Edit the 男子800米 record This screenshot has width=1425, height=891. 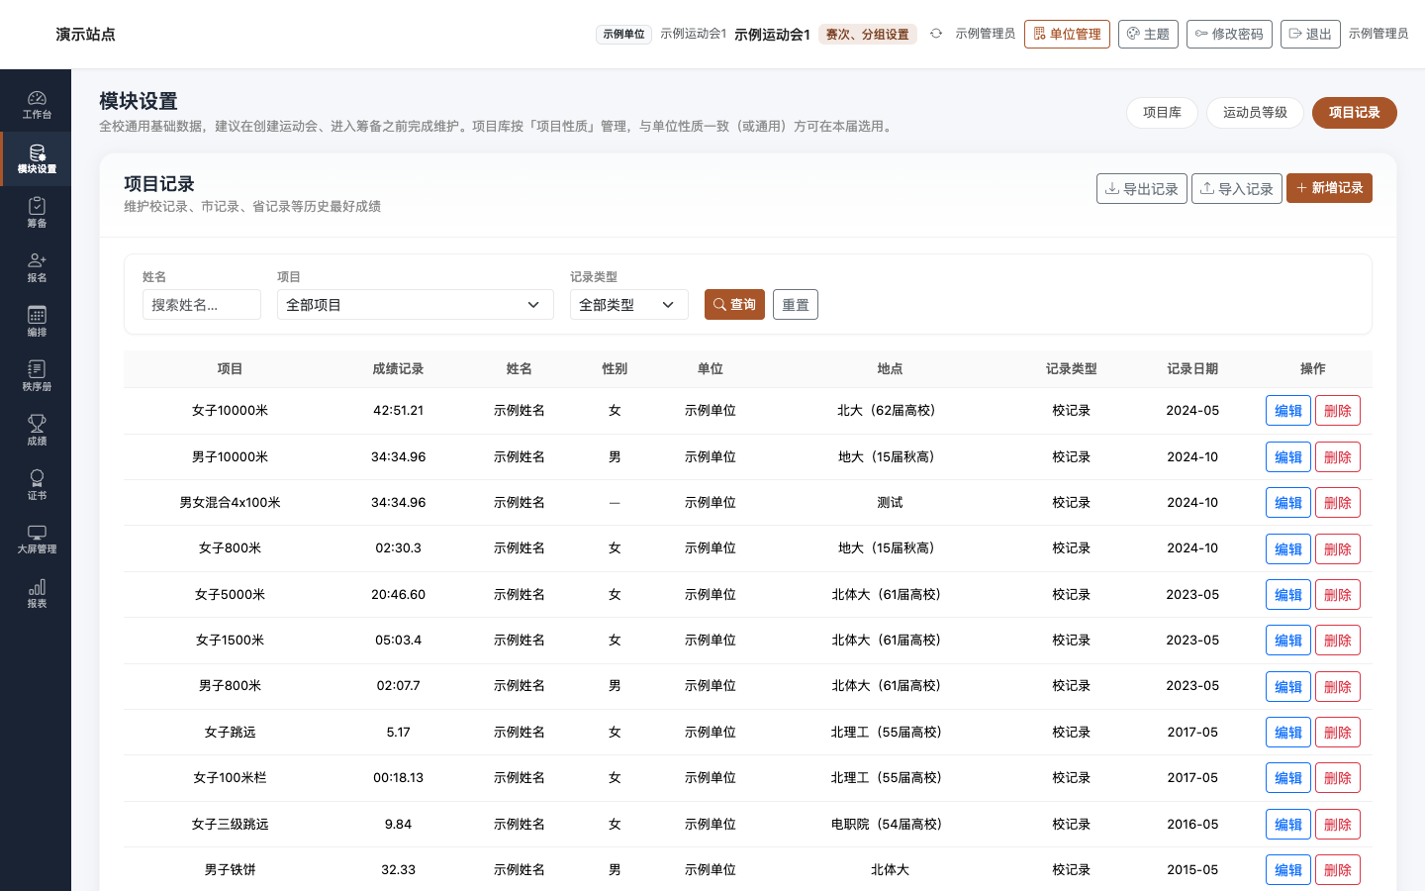pyautogui.click(x=1288, y=687)
